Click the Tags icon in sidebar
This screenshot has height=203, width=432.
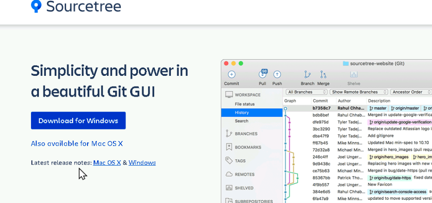point(229,160)
